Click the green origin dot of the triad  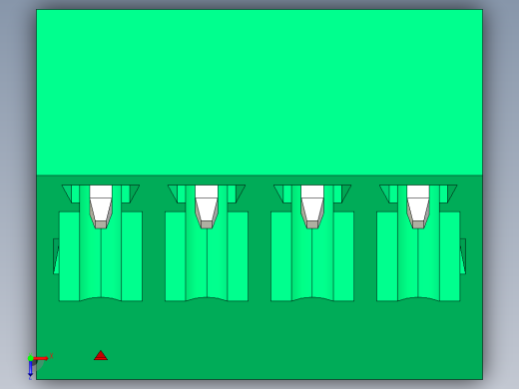click(x=31, y=358)
